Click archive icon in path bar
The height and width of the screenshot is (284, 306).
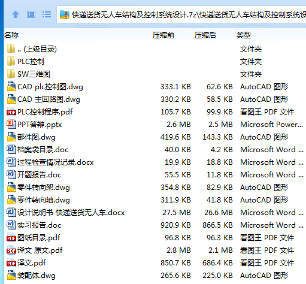coord(65,14)
